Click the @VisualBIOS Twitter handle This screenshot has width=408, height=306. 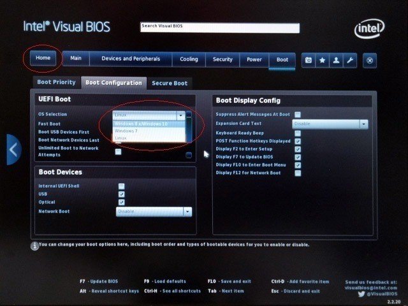(382, 294)
